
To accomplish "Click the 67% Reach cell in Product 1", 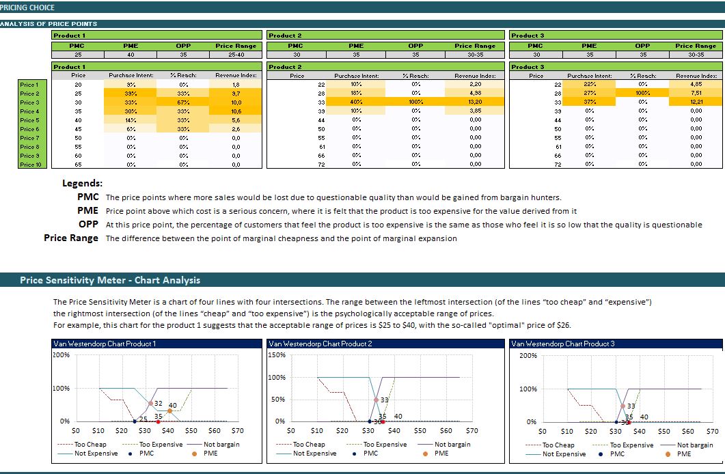I will click(183, 102).
